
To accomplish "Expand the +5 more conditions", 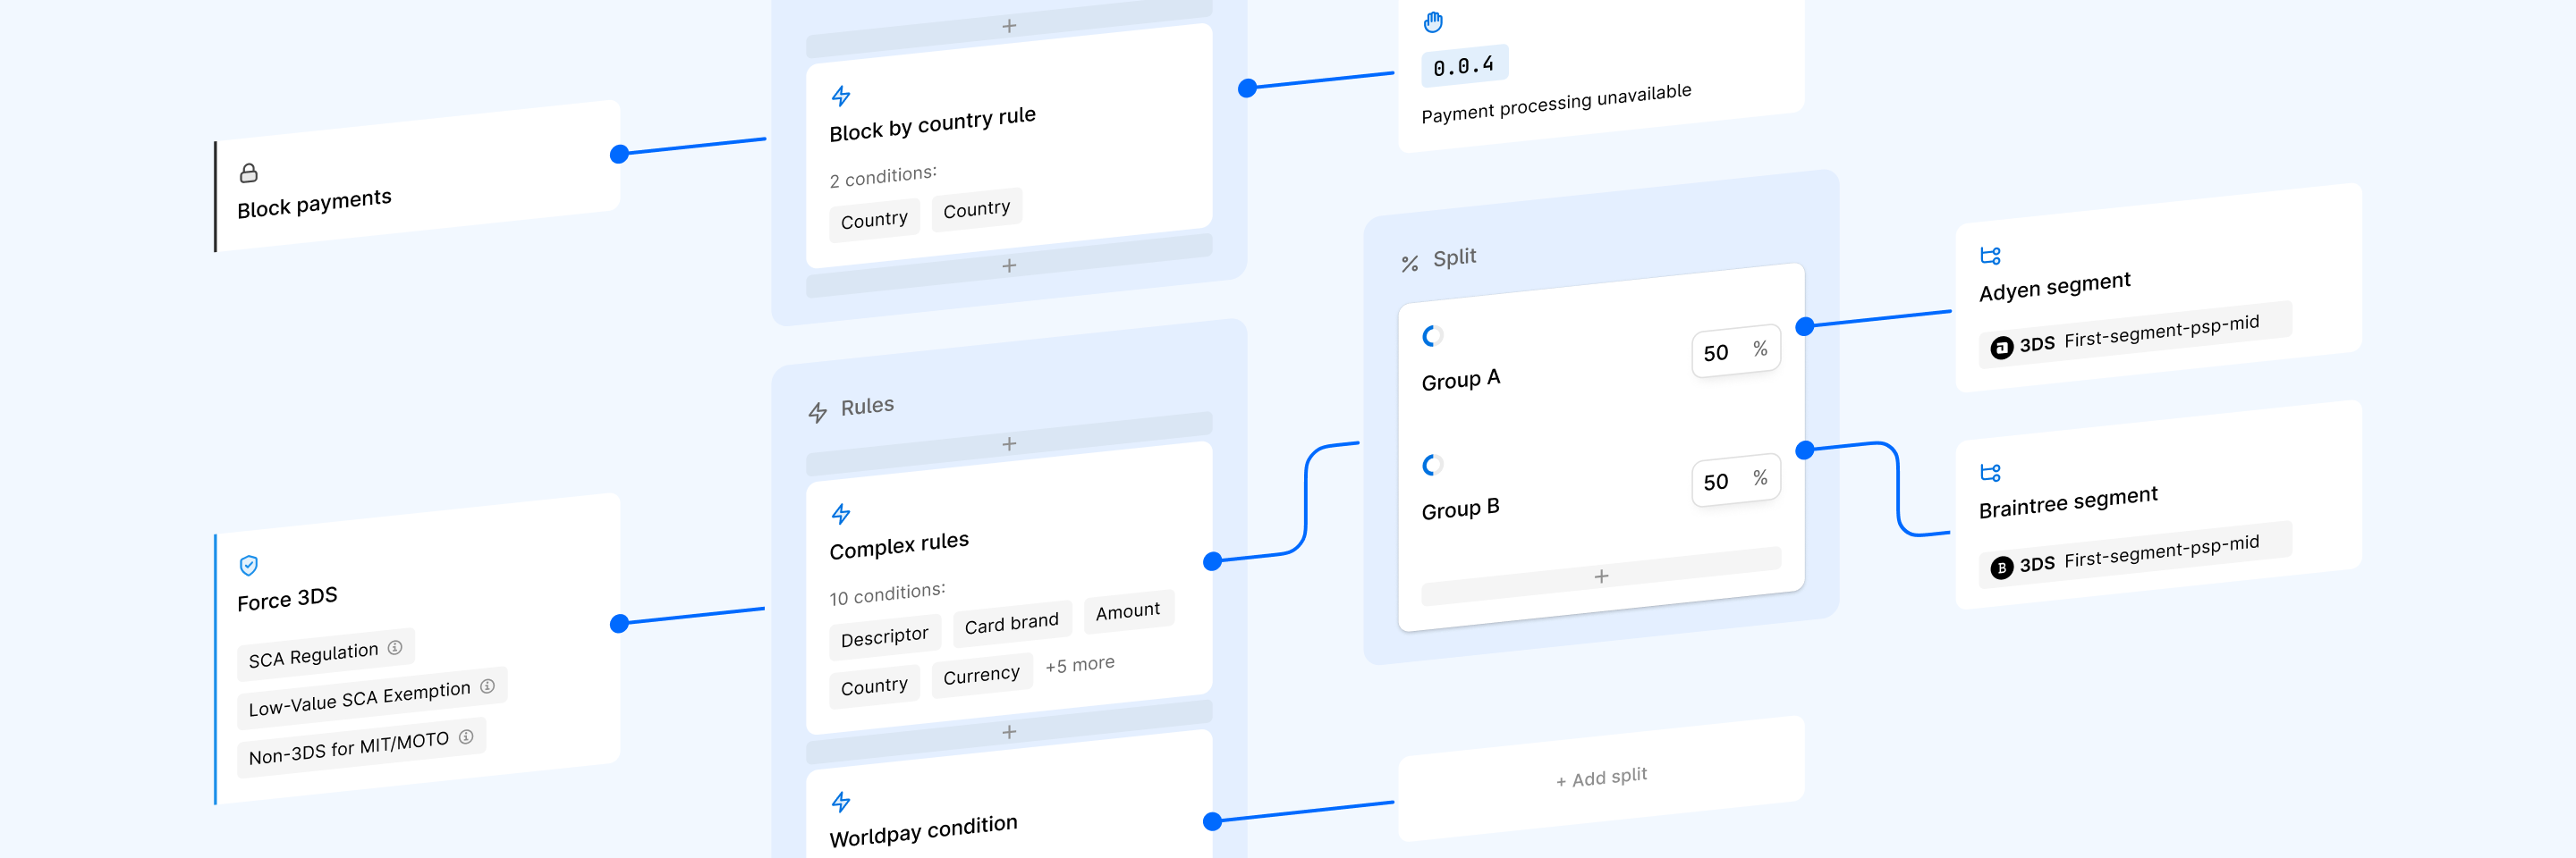I will tap(1079, 664).
